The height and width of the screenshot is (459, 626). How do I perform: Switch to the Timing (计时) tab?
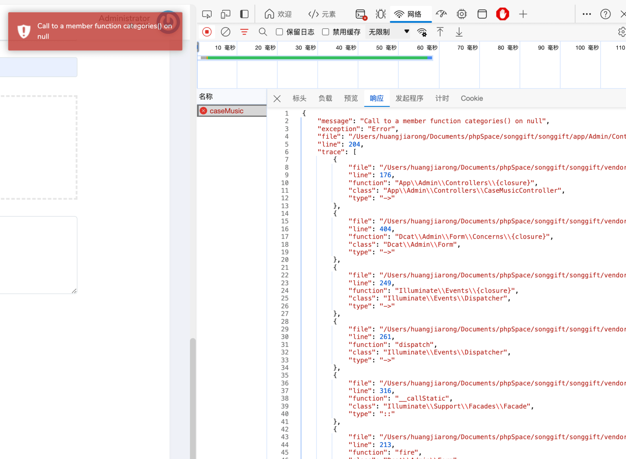tap(442, 98)
